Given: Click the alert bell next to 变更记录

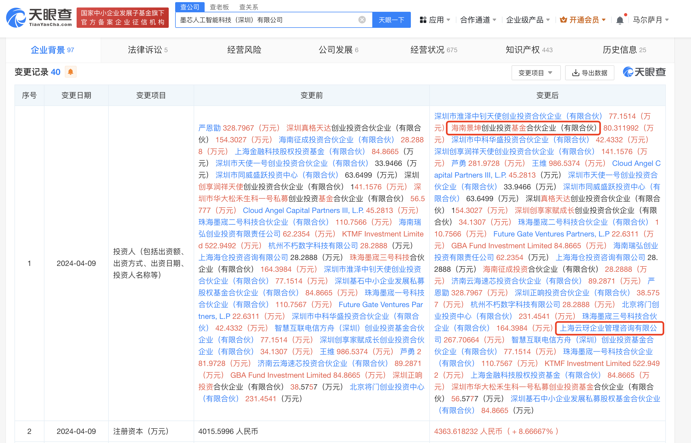Looking at the screenshot, I should coord(70,72).
